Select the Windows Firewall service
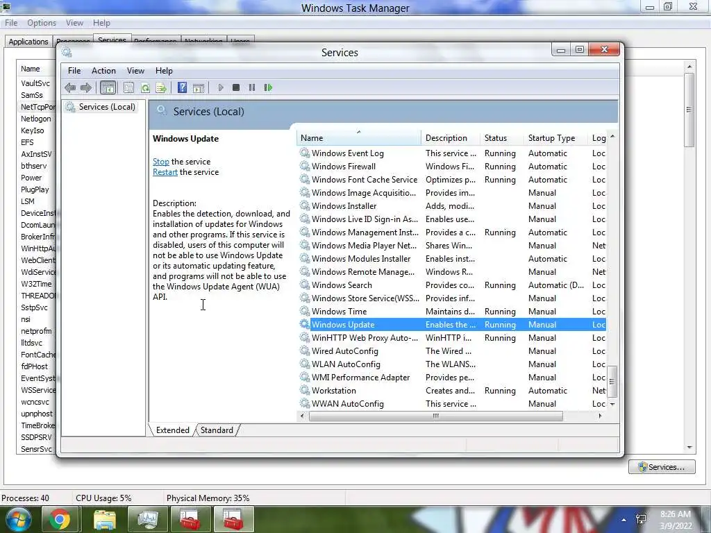Viewport: 711px width, 533px height. coord(452,167)
